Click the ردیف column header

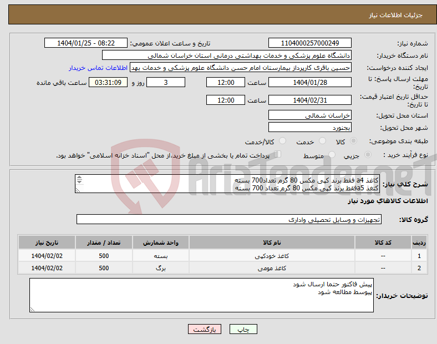[419, 242]
